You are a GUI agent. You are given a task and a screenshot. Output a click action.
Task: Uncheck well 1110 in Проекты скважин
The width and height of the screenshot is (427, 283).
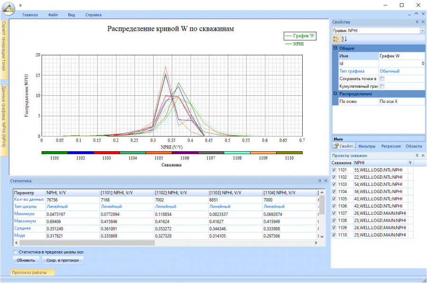(x=334, y=235)
